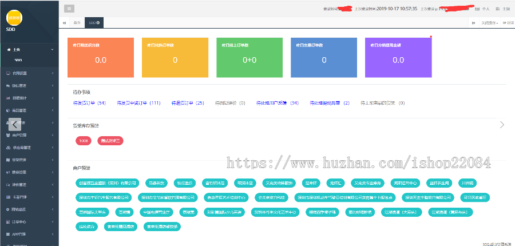Click the chart icon beside 数据统计
This screenshot has width=515, height=246.
coord(8,98)
